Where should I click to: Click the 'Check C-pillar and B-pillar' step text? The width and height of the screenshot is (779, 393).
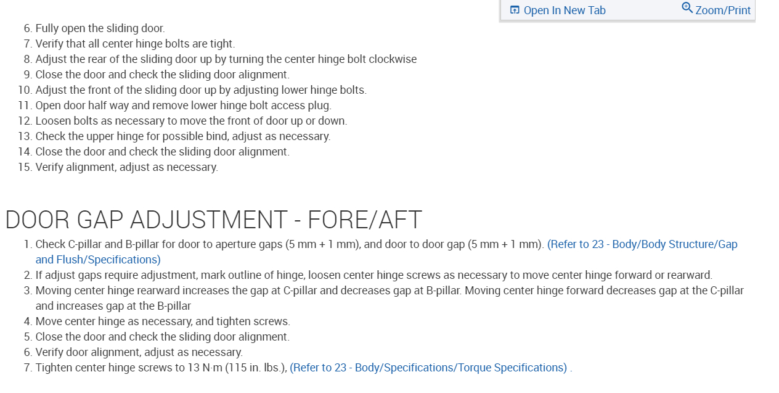point(290,244)
